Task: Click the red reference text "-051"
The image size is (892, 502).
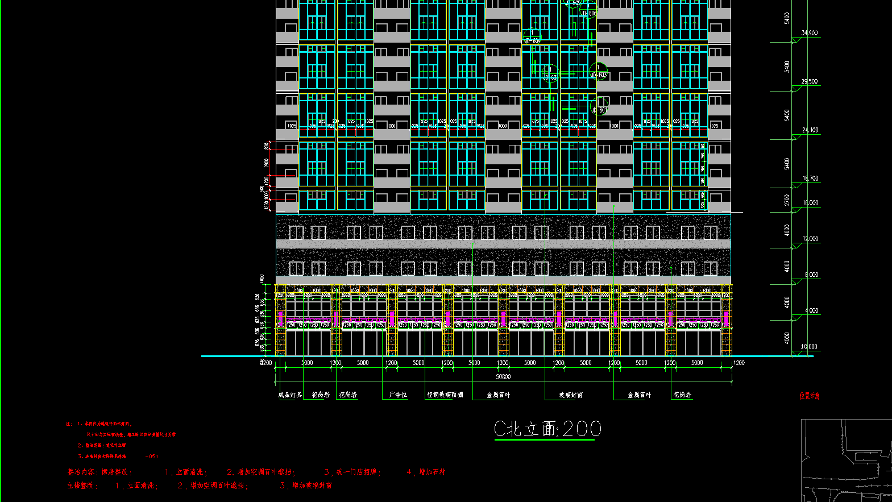Action: [x=152, y=456]
